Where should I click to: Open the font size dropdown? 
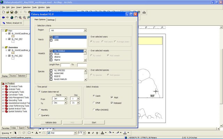[84, 133]
